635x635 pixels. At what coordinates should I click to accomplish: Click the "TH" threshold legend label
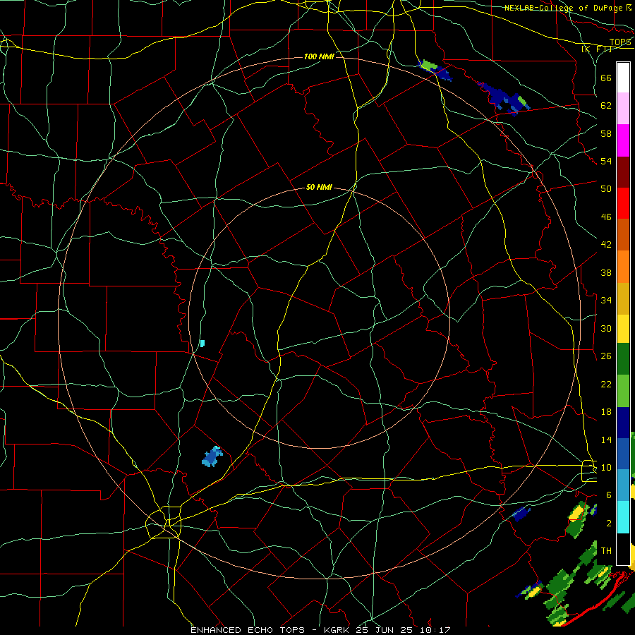(x=606, y=551)
